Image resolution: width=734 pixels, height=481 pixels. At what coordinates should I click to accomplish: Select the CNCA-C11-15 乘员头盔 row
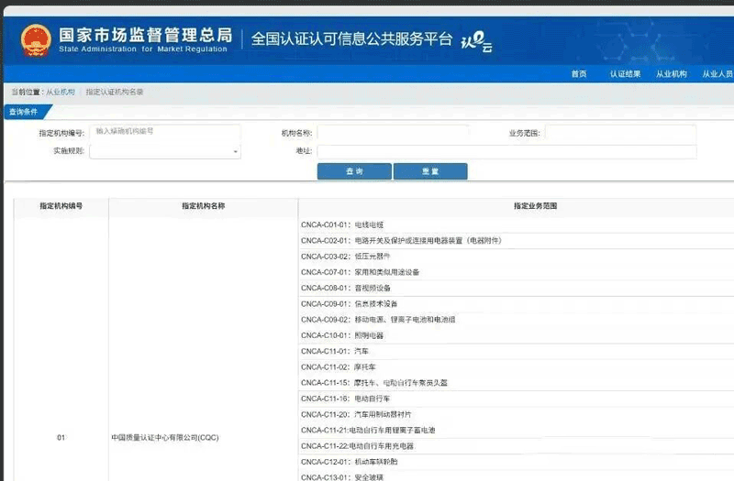pos(517,383)
